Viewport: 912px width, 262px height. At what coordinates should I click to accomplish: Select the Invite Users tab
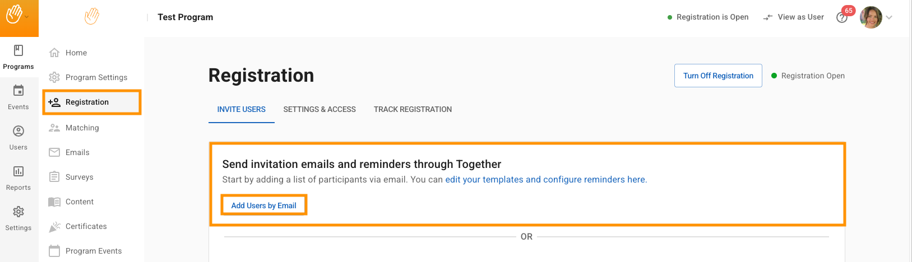point(242,109)
